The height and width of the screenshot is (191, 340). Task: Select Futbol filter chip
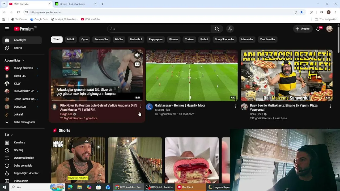(x=204, y=40)
